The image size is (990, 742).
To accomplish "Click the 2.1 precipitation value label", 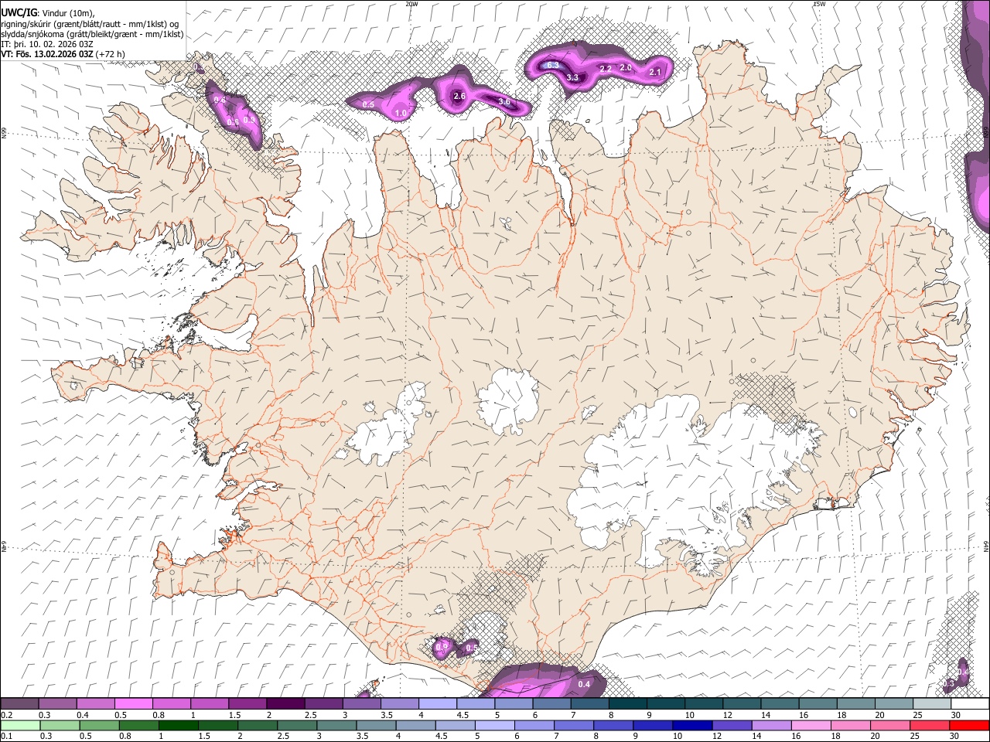I will pyautogui.click(x=654, y=72).
